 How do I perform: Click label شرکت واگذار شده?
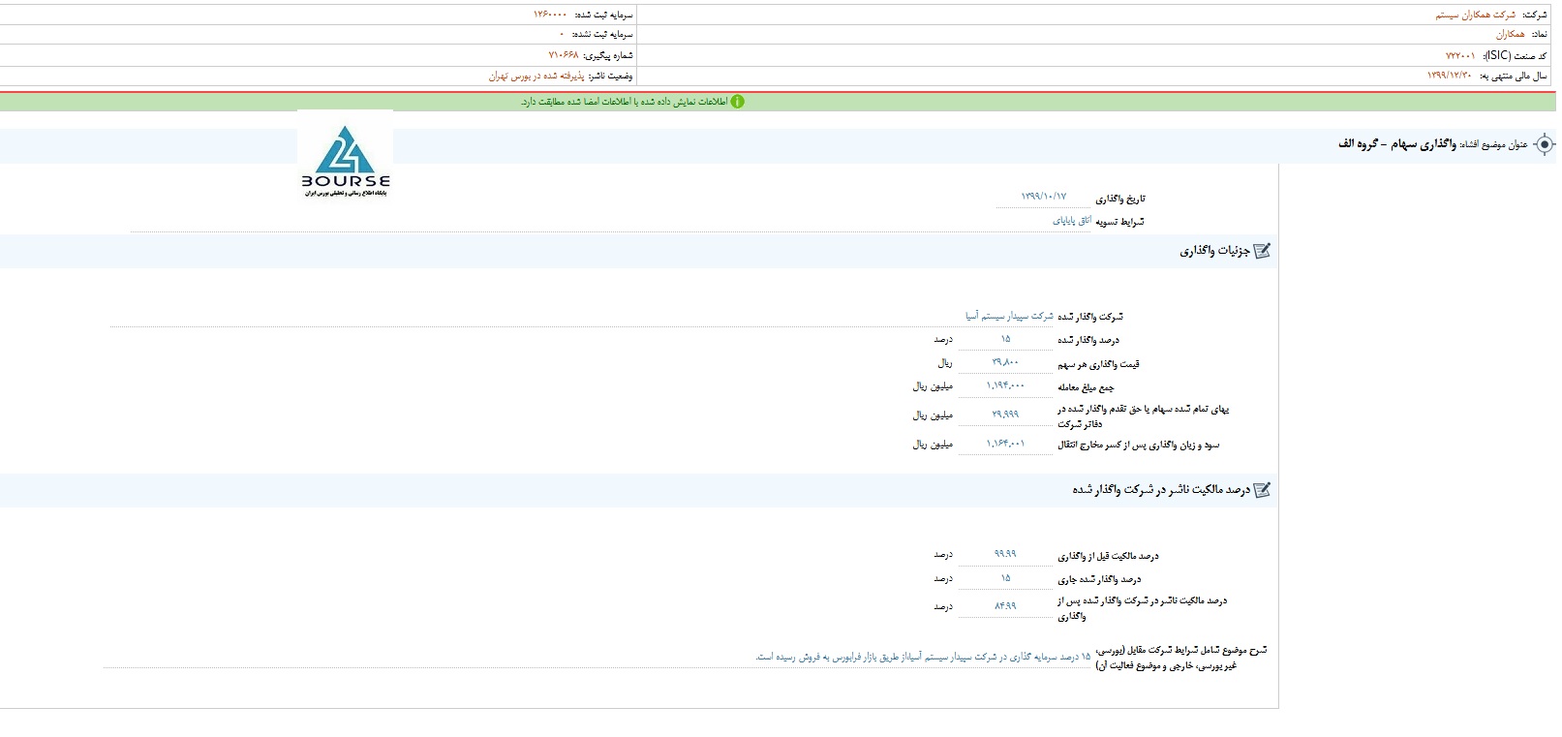(1090, 317)
